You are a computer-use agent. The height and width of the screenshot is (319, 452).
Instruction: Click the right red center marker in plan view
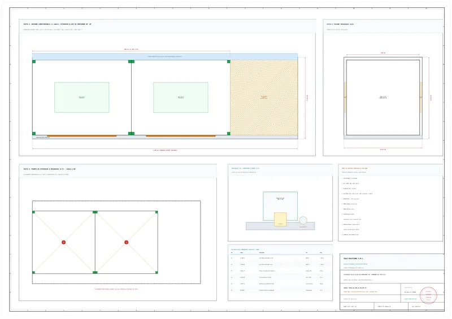(x=126, y=242)
